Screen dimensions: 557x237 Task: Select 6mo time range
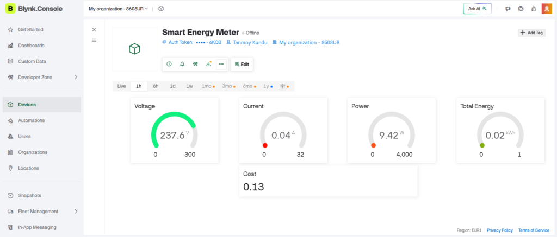(x=249, y=86)
